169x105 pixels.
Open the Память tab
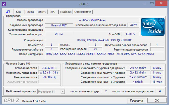[41, 12]
